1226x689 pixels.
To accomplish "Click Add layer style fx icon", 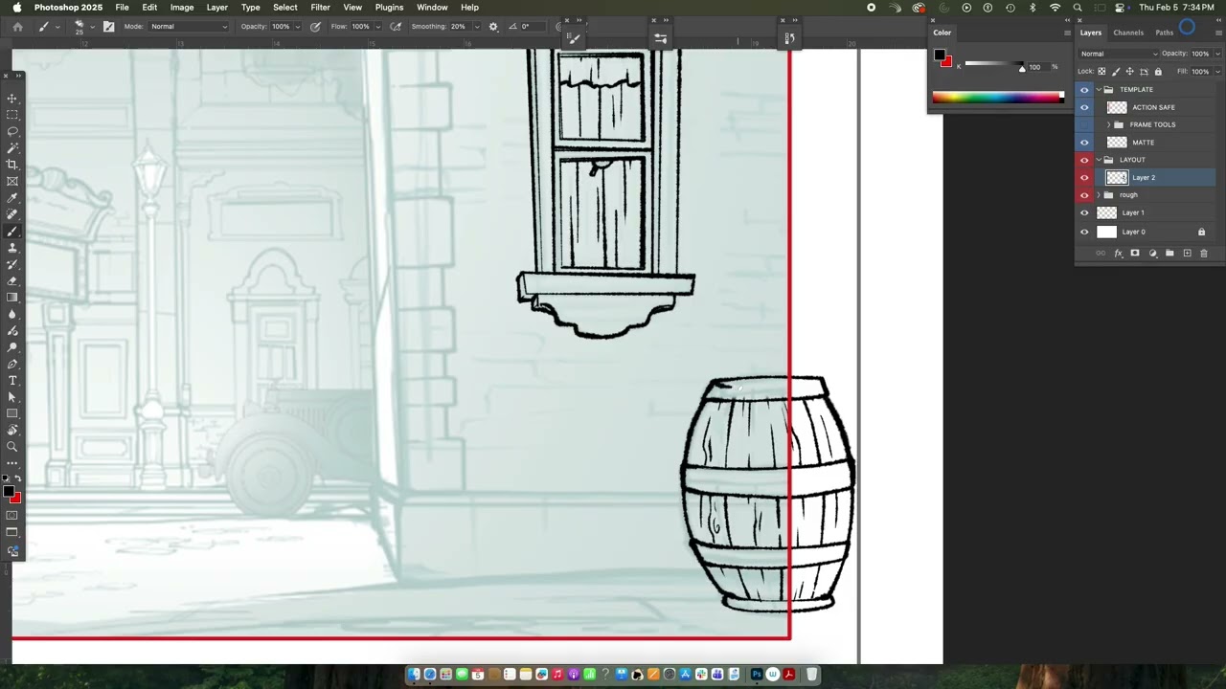I will (x=1118, y=254).
